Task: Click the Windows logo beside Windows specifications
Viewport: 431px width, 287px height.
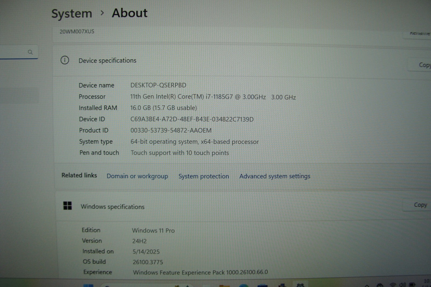Action: [x=67, y=206]
